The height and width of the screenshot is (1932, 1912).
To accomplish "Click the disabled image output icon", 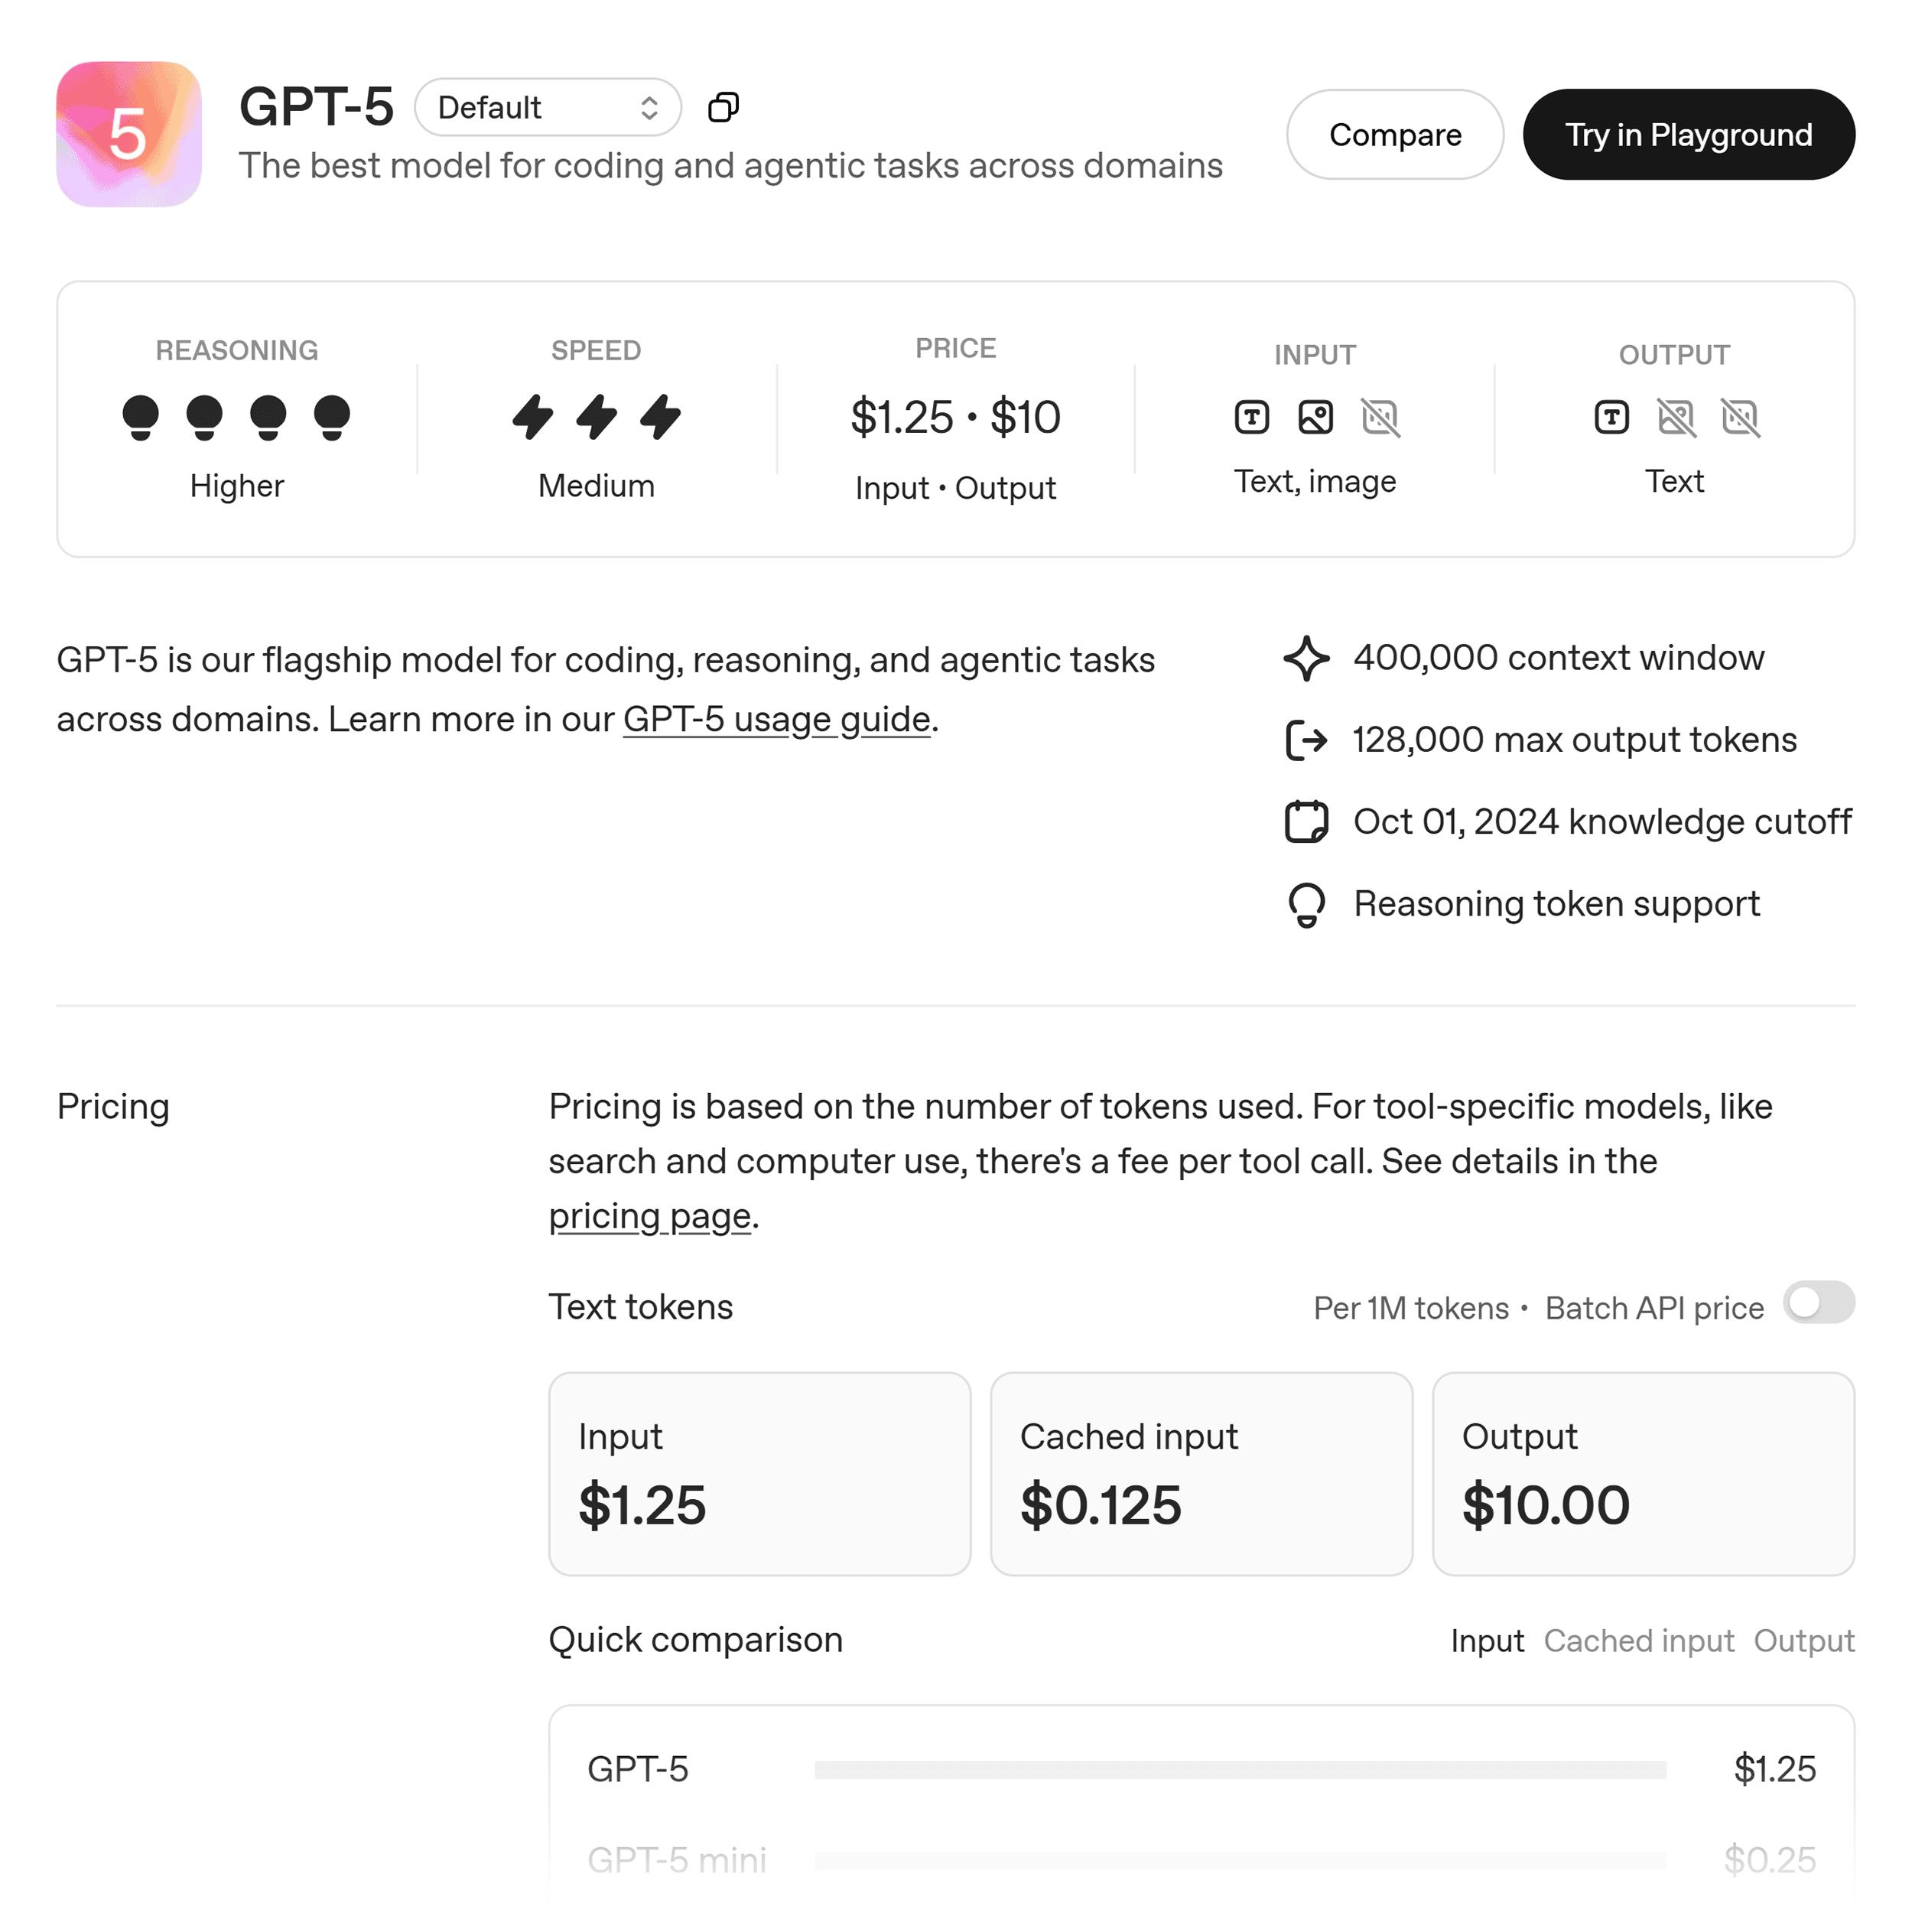I will 1676,417.
